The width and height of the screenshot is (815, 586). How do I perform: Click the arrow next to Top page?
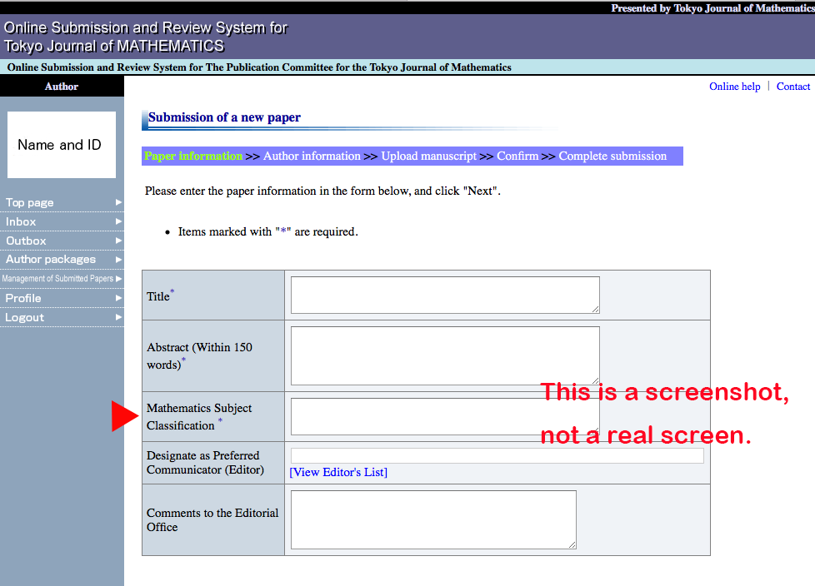coord(118,202)
